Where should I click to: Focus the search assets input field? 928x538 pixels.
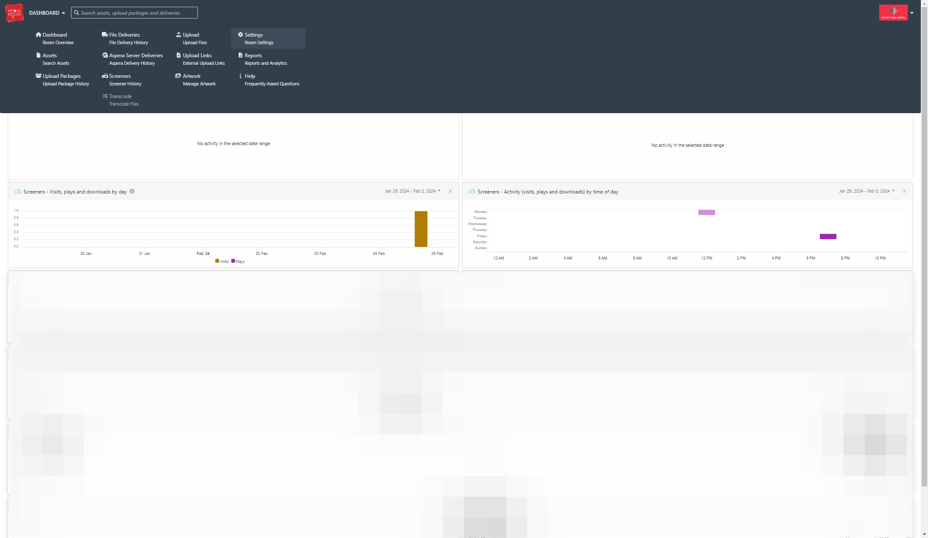point(134,13)
